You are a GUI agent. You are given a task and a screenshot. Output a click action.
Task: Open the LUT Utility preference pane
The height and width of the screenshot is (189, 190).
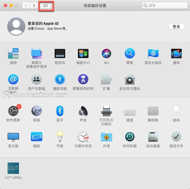(13, 168)
